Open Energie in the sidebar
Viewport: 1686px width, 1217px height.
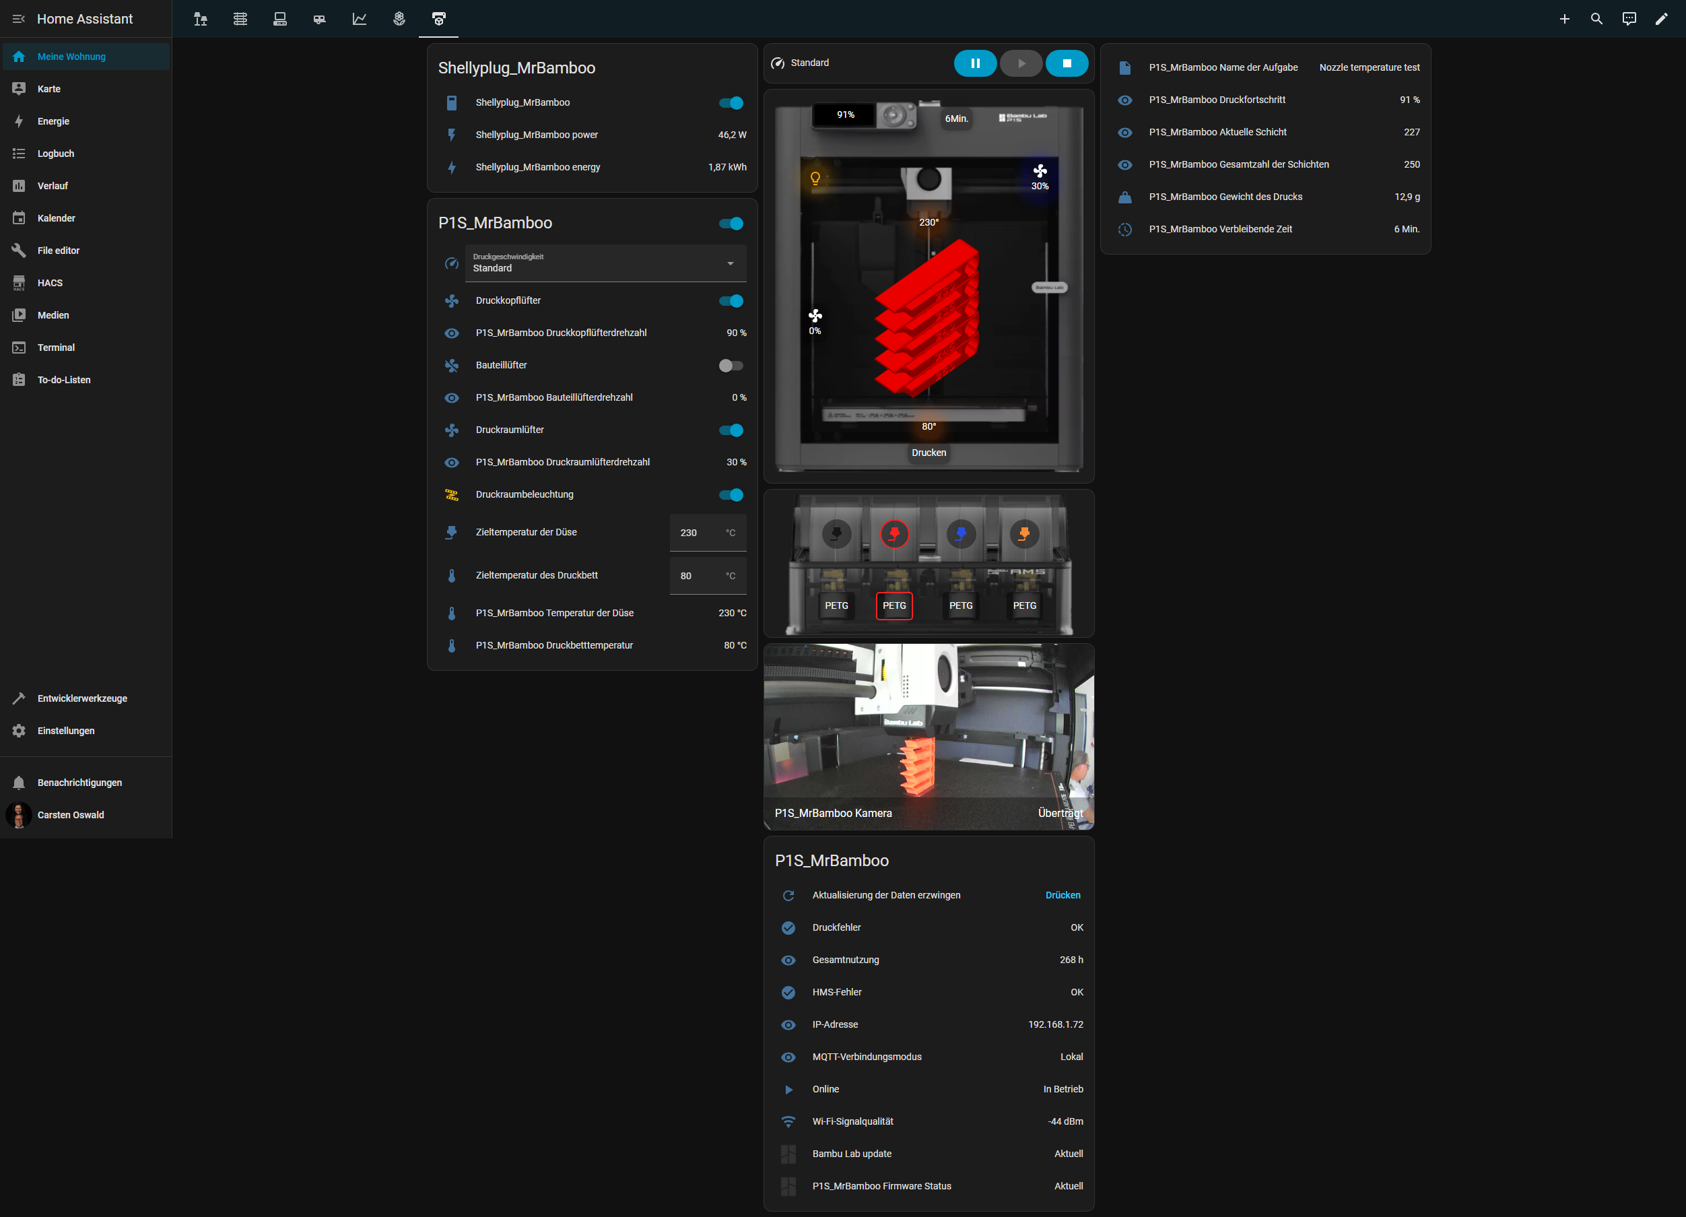(x=53, y=121)
